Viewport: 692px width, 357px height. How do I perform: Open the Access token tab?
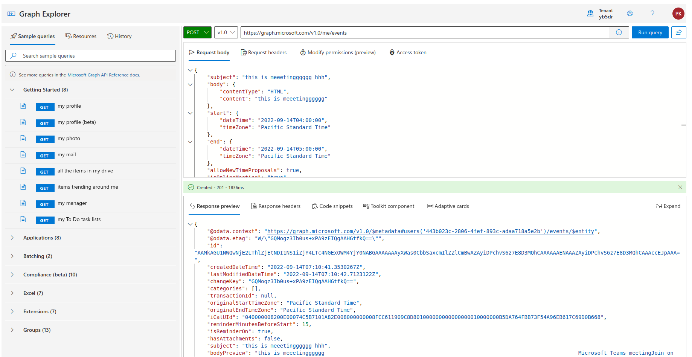point(408,52)
